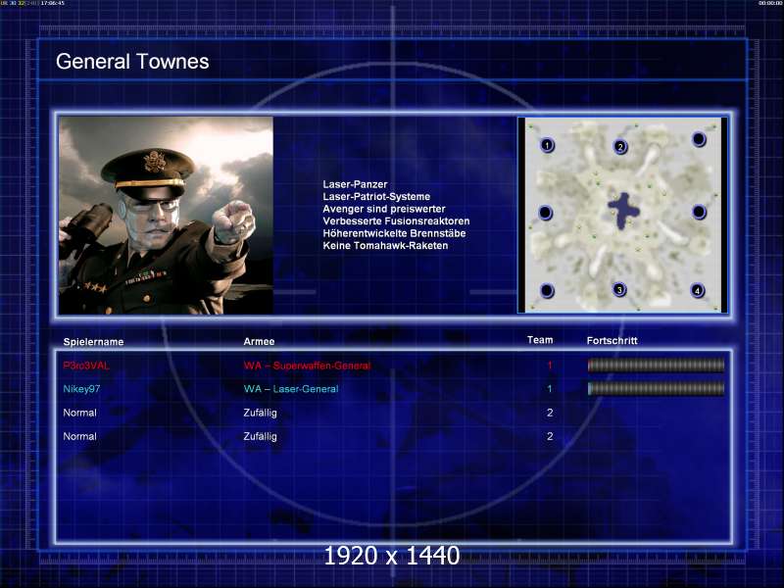Click the 'Laser-Panzer' text line
Image resolution: width=784 pixels, height=588 pixels.
pos(355,184)
